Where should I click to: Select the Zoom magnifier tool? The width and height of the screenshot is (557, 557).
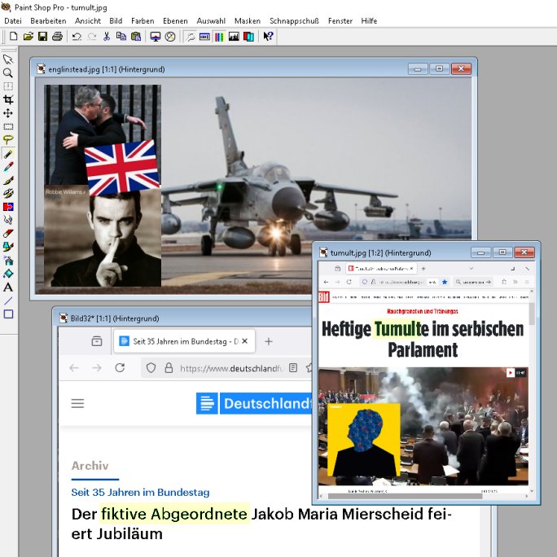click(x=8, y=72)
